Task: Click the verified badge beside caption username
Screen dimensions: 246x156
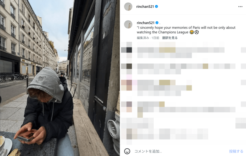Action: pos(157,23)
